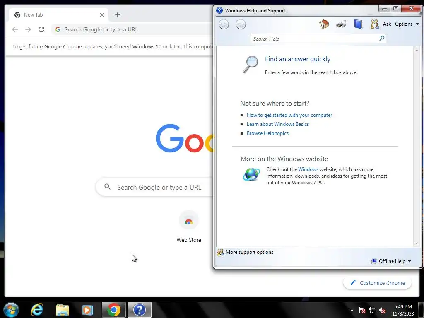The width and height of the screenshot is (424, 318).
Task: Go back in Windows Help and Support
Action: (224, 24)
